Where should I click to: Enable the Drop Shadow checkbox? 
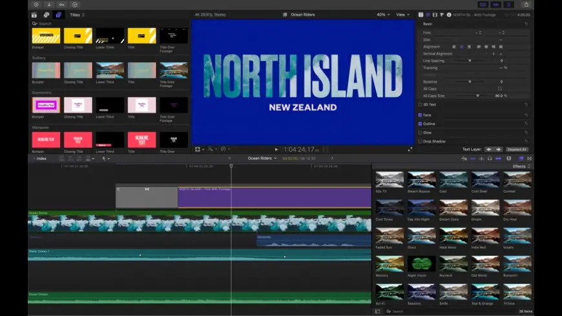pyautogui.click(x=420, y=141)
